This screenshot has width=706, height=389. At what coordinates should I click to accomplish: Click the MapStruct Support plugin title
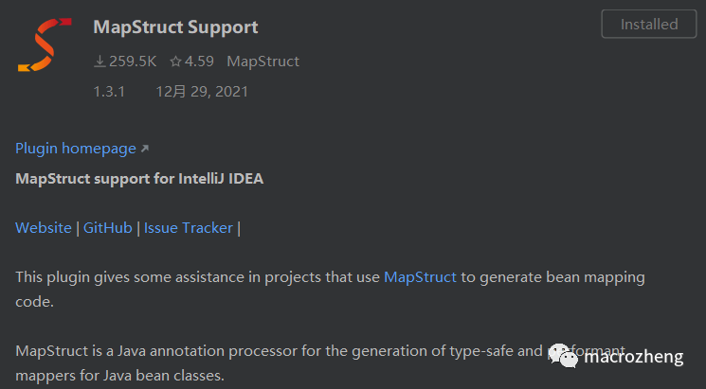(x=175, y=27)
